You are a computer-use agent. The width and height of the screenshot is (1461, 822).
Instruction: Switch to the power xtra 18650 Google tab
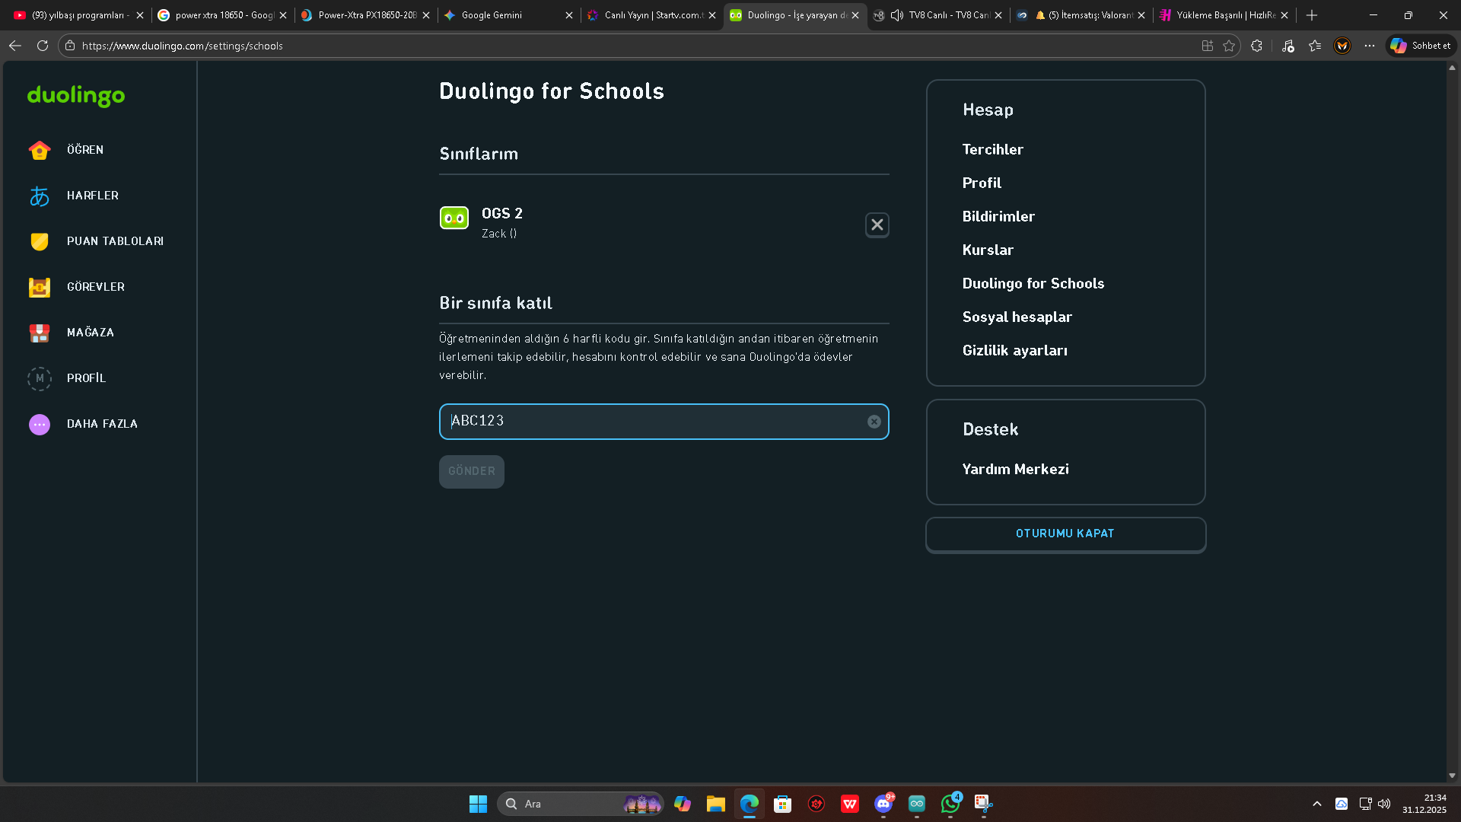pos(221,15)
